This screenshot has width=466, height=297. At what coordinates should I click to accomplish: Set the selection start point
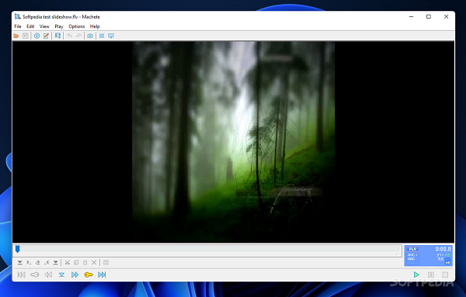(x=29, y=263)
